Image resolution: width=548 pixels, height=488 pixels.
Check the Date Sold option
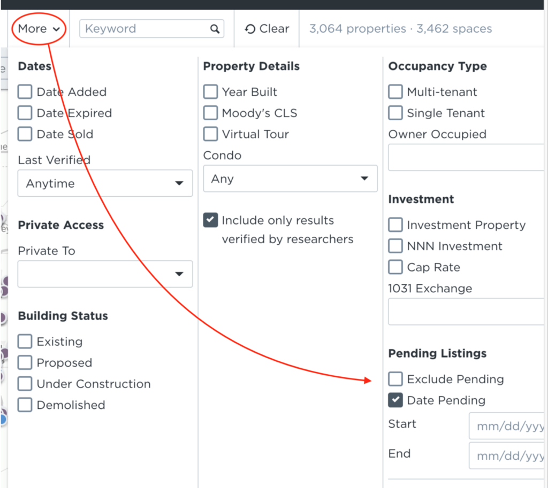tap(25, 134)
